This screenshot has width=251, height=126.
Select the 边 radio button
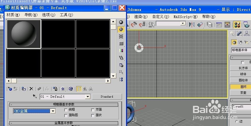click(237, 122)
